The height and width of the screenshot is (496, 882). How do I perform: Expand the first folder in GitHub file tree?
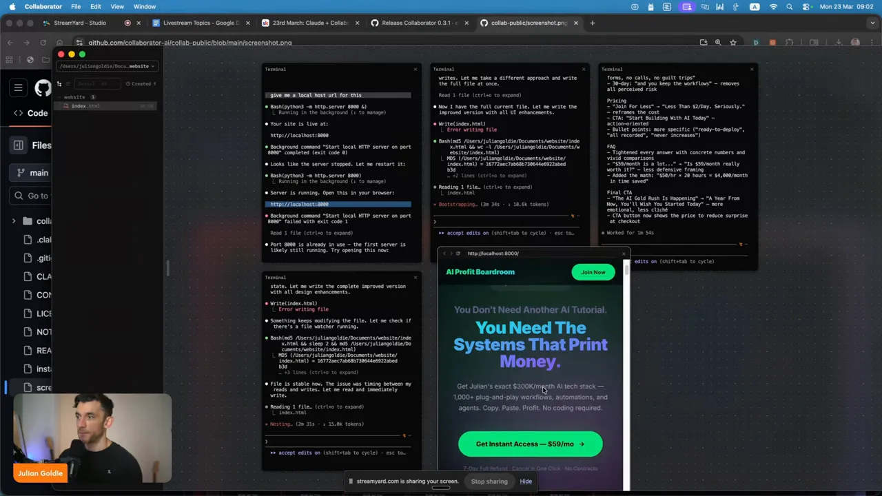click(x=14, y=221)
